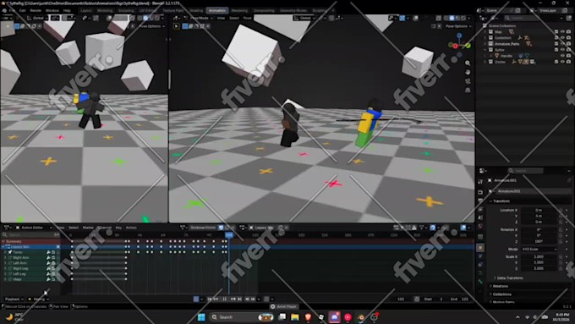Image resolution: width=575 pixels, height=324 pixels.
Task: Click the Scale X value field
Action: 539,257
